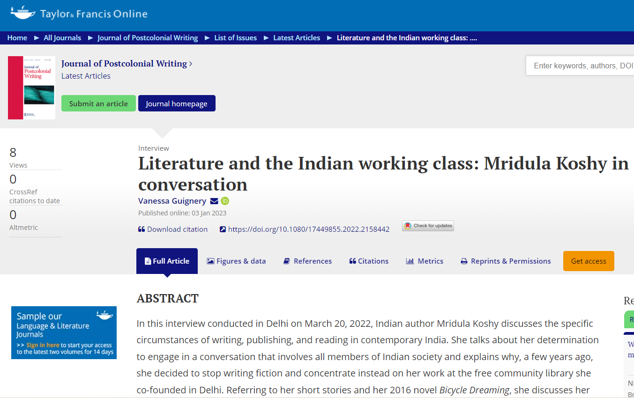Open the References tab
This screenshot has height=398, width=634.
pos(307,261)
